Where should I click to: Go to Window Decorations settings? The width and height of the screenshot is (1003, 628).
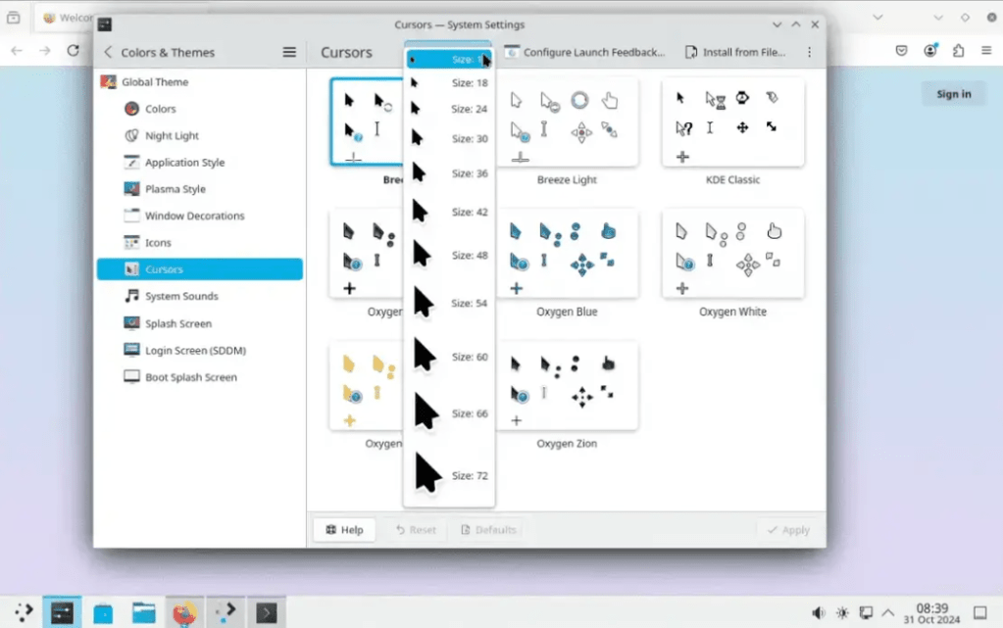(194, 216)
